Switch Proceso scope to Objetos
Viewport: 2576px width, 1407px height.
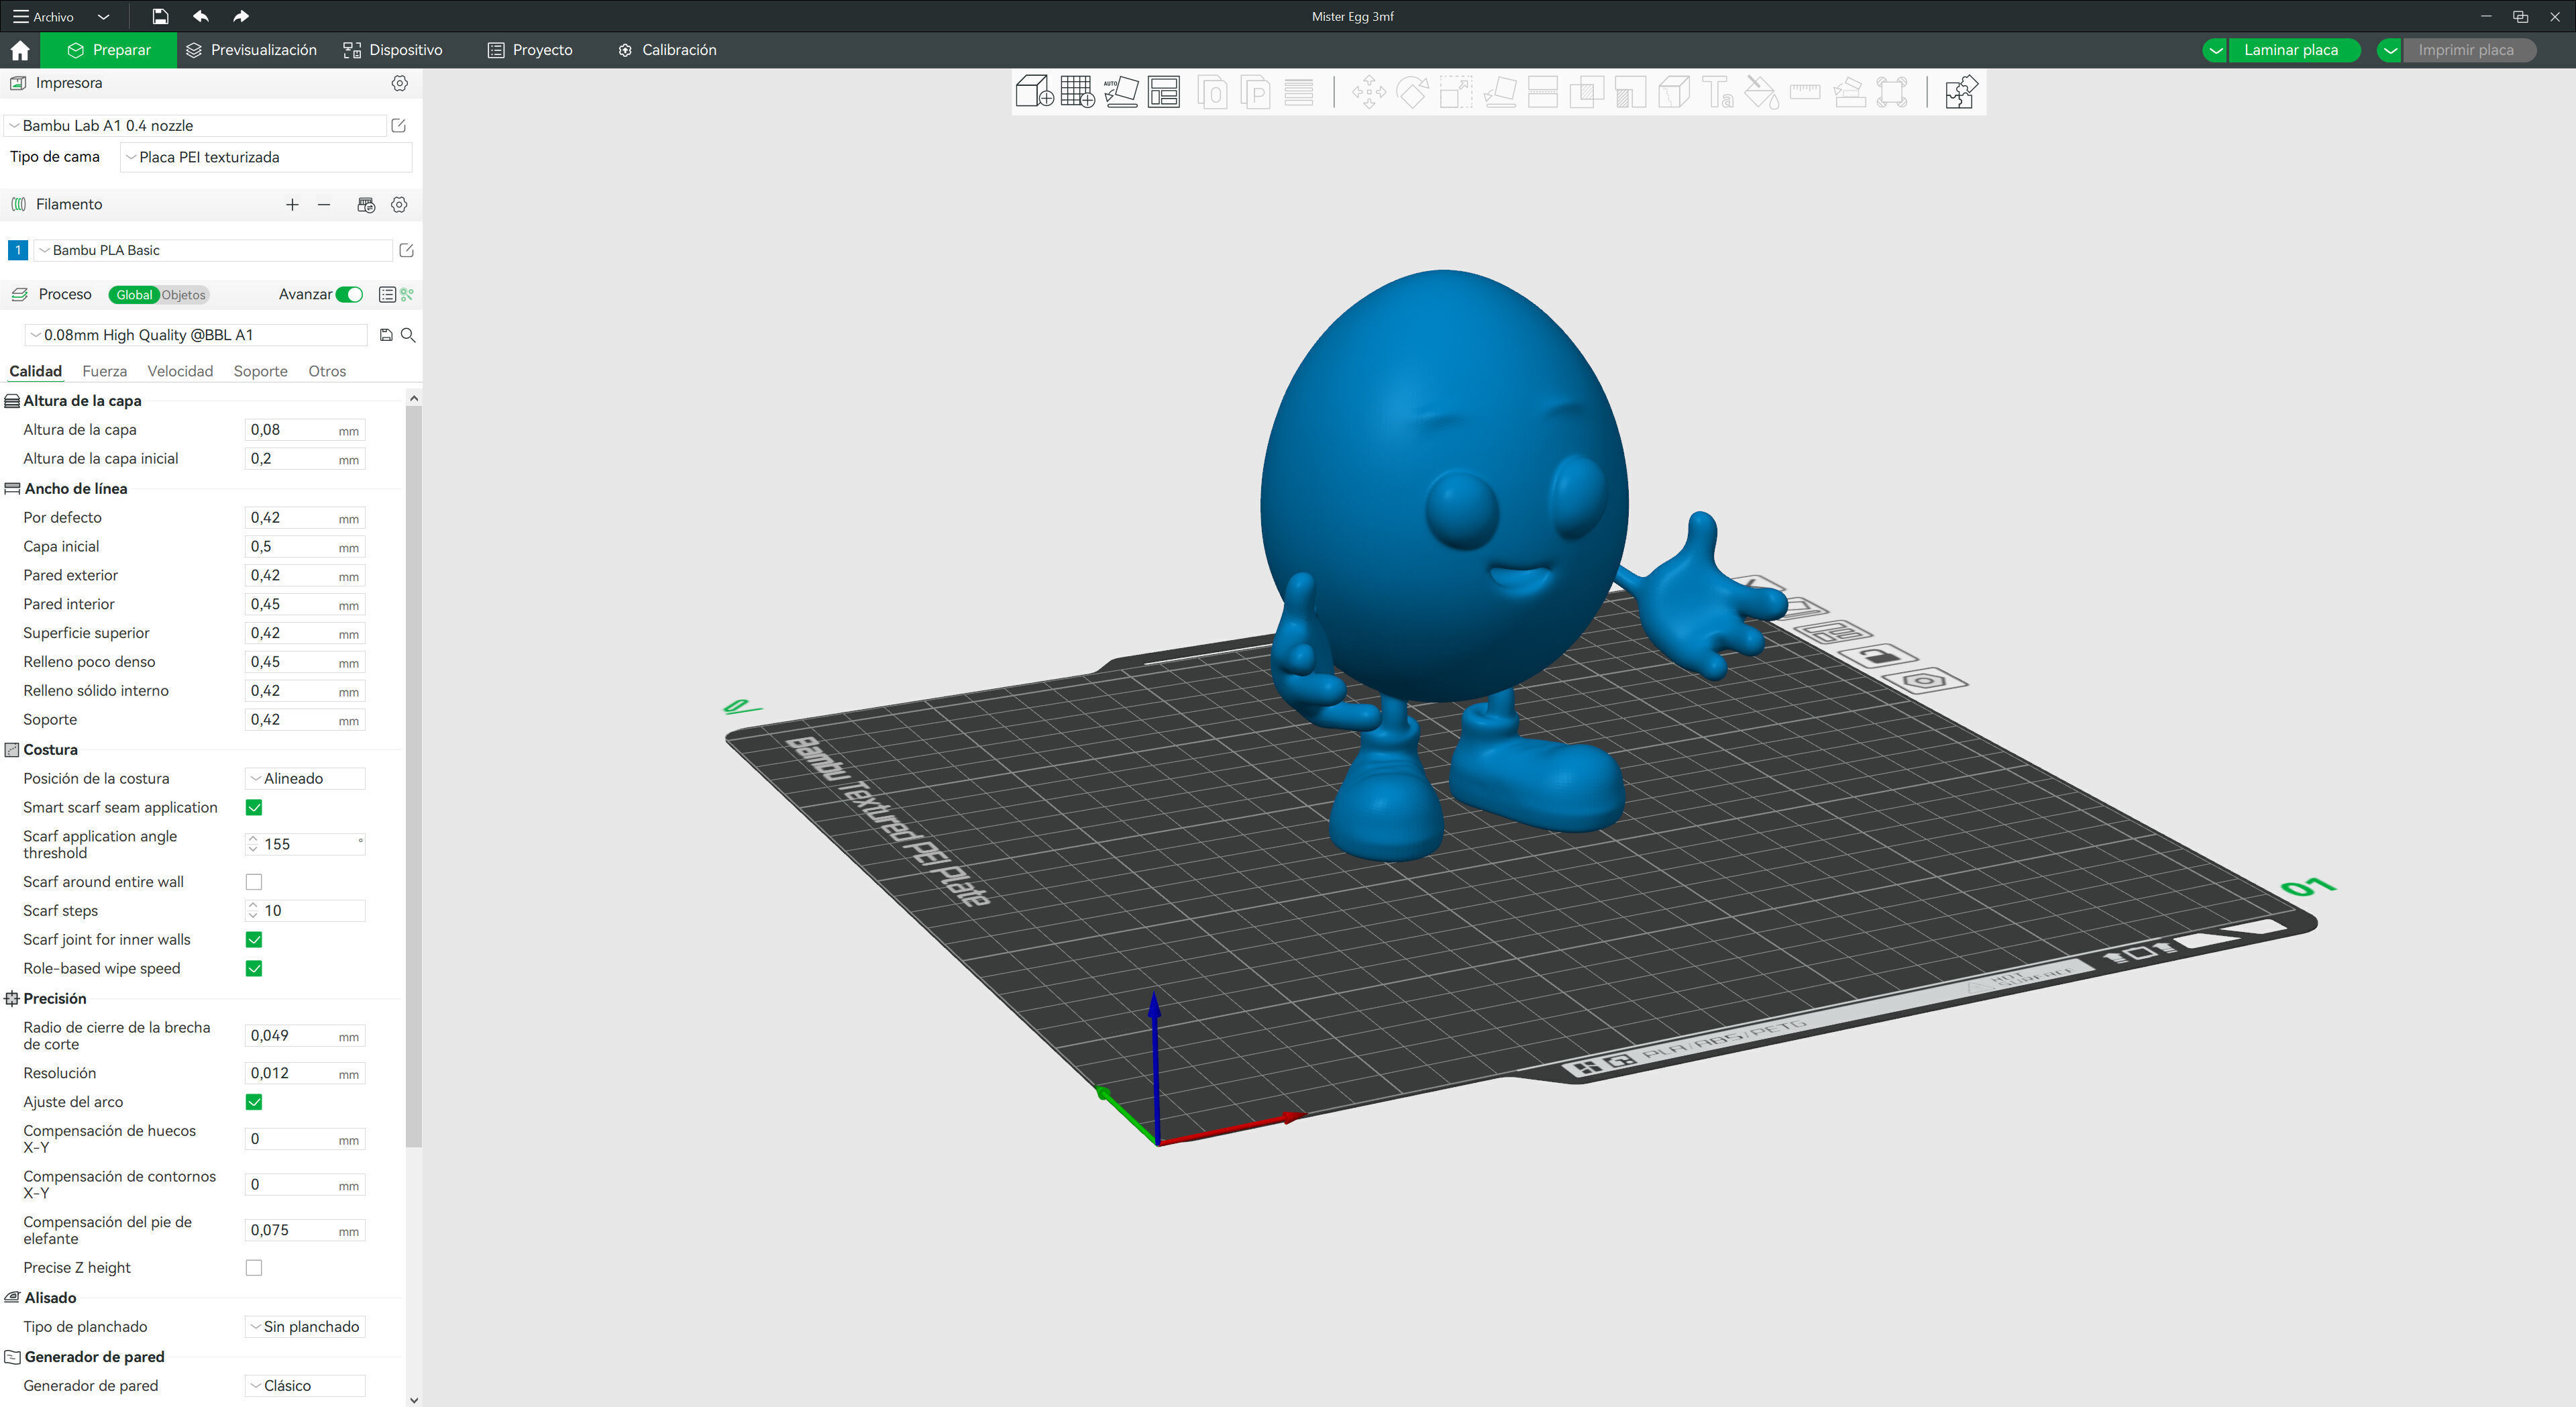(184, 295)
